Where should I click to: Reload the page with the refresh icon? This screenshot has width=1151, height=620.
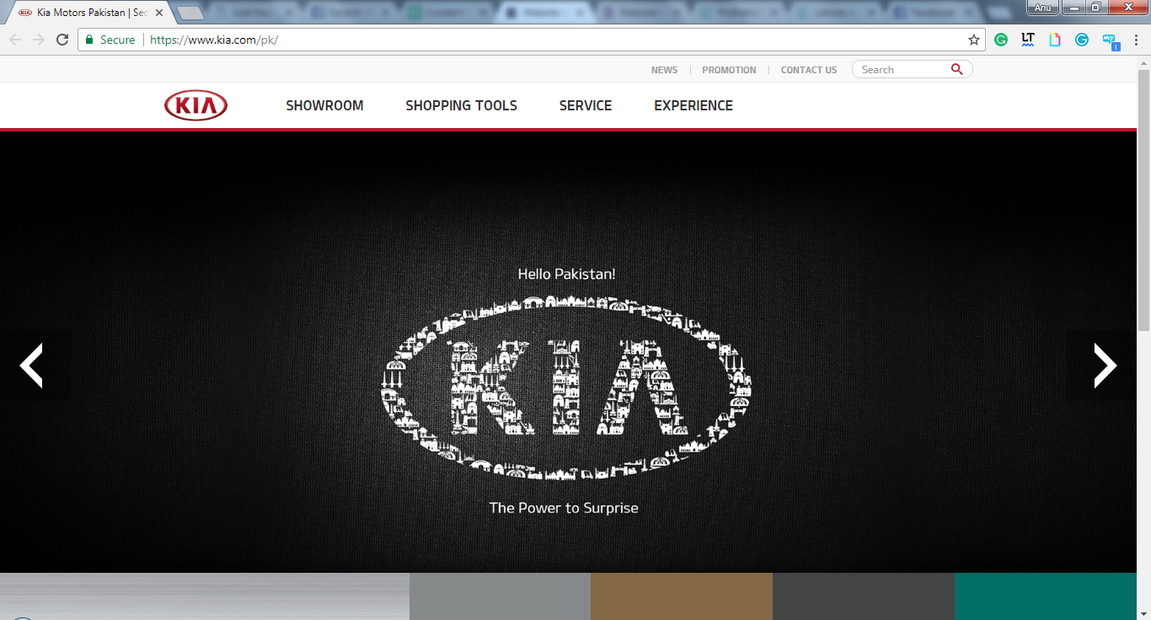click(62, 40)
